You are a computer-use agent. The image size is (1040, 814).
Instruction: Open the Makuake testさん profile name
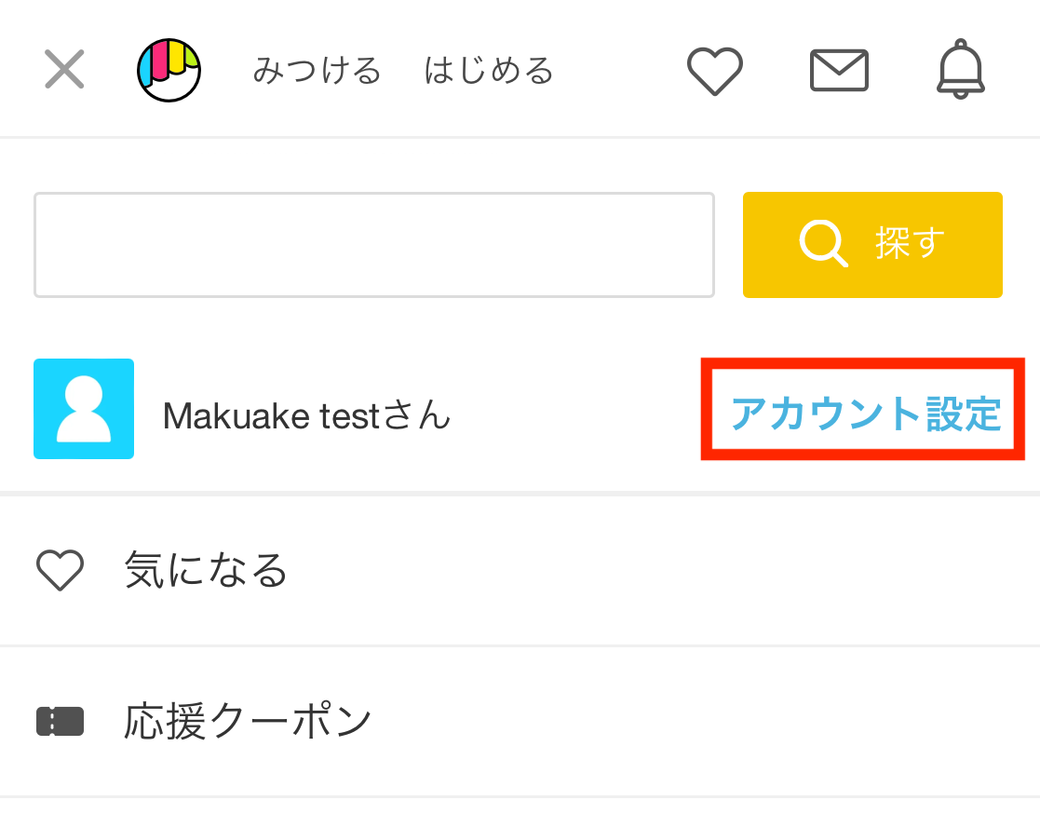click(306, 416)
